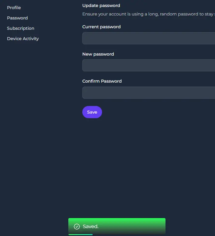The width and height of the screenshot is (215, 236).
Task: Click the long random password description text
Action: pyautogui.click(x=149, y=14)
